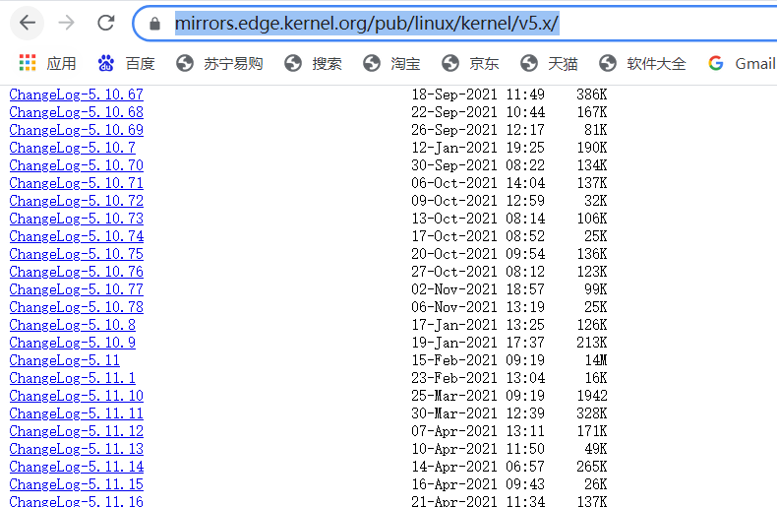The image size is (777, 507).
Task: Open the 软件大全 bookmark
Action: pos(642,64)
